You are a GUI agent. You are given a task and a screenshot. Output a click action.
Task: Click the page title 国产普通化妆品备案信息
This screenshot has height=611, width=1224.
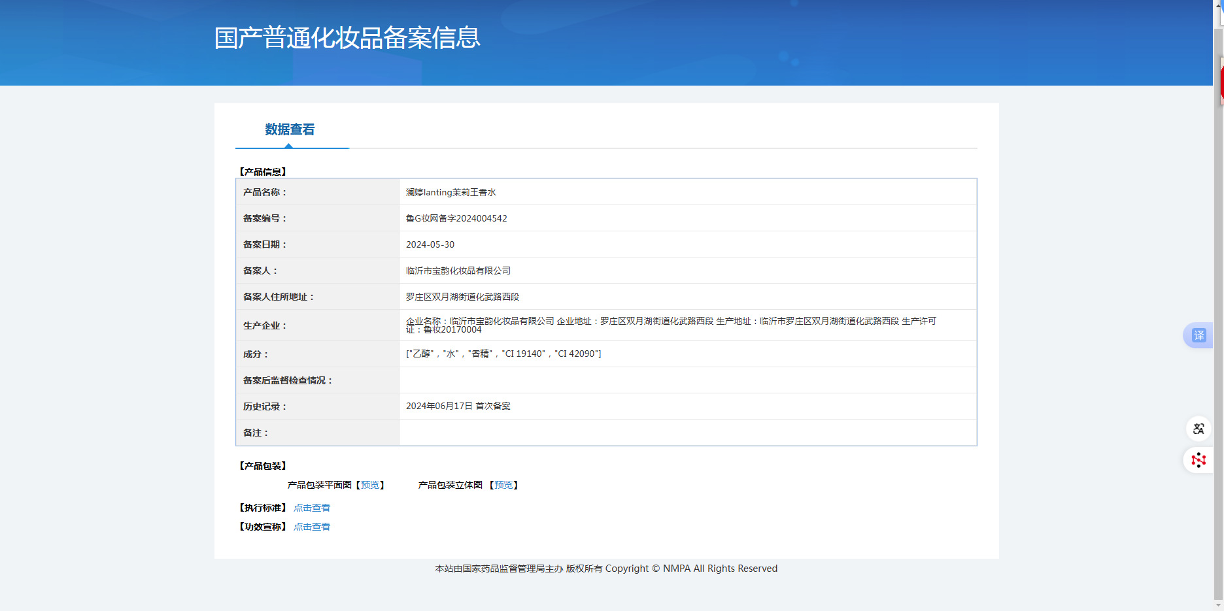[347, 38]
